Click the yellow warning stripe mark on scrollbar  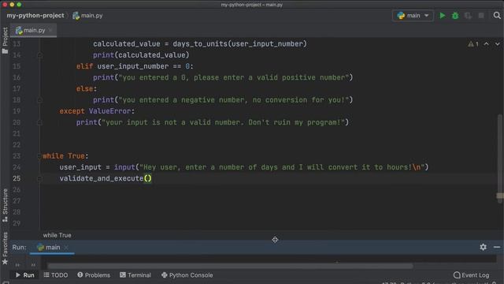click(499, 196)
